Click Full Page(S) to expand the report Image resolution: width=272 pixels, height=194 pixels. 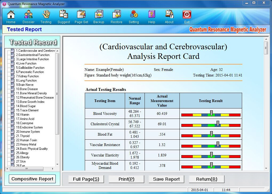(x=86, y=179)
